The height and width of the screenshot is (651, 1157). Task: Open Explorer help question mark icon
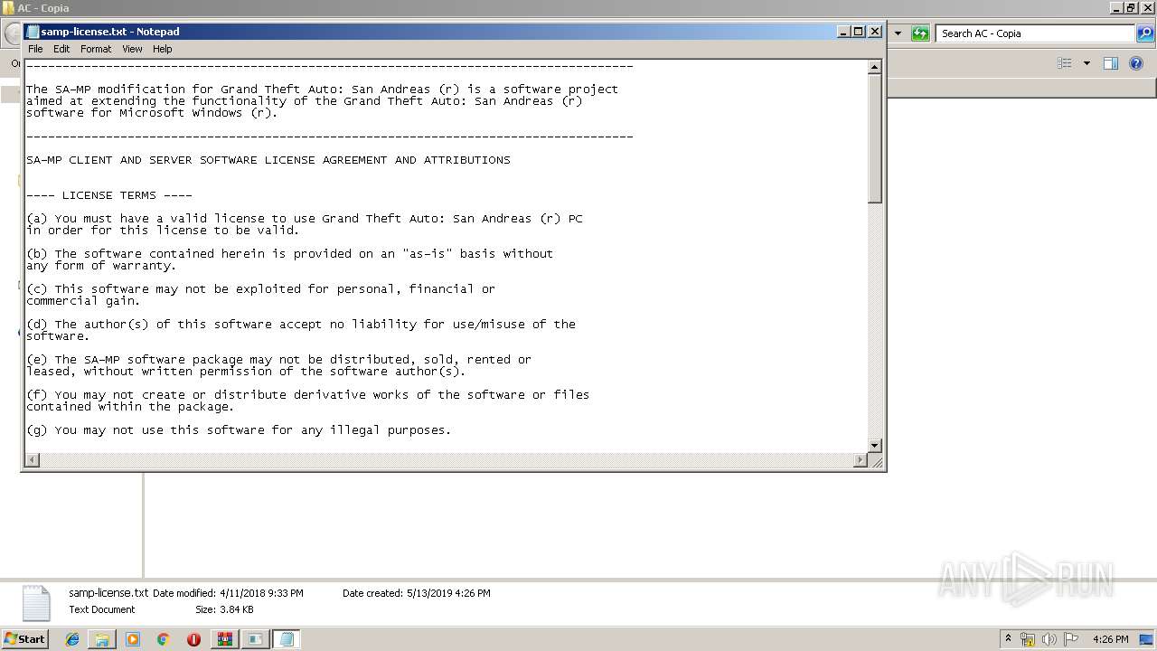pyautogui.click(x=1136, y=63)
